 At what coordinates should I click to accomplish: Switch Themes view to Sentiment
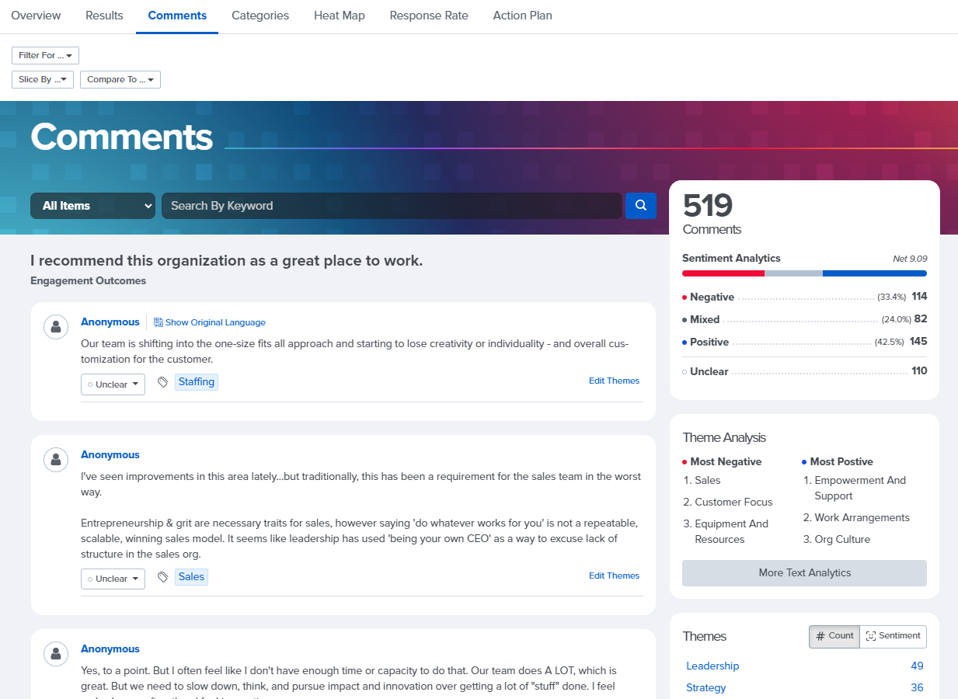(x=894, y=636)
